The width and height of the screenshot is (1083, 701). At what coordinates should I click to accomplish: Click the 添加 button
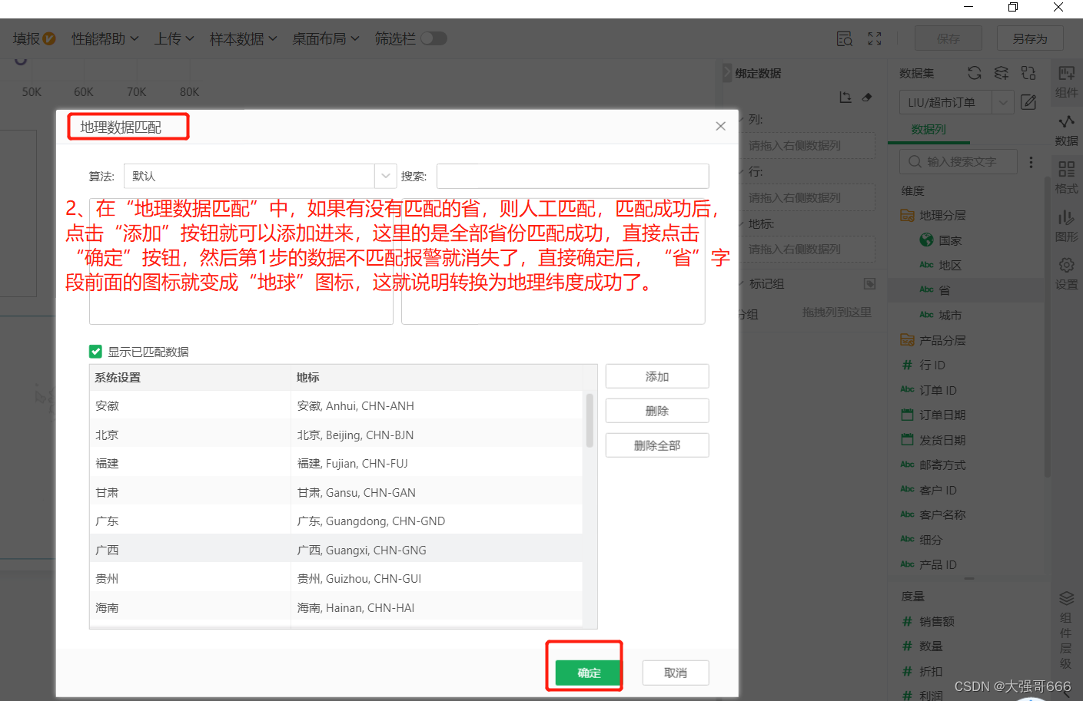[657, 376]
